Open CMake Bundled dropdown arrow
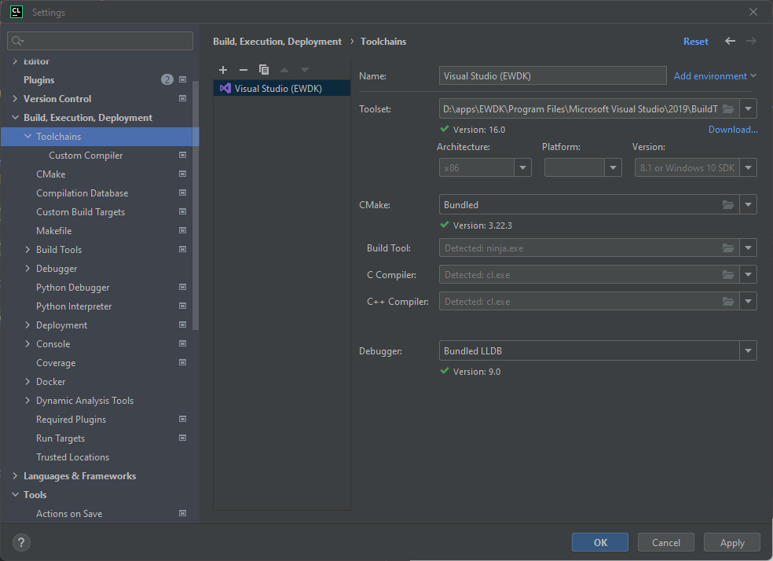The height and width of the screenshot is (561, 773). pyautogui.click(x=749, y=204)
